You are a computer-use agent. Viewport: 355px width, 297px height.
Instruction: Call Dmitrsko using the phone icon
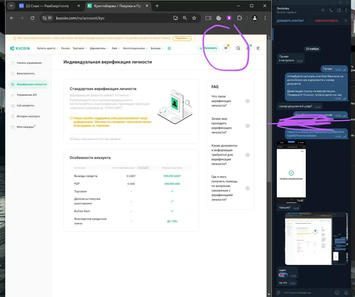331,10
